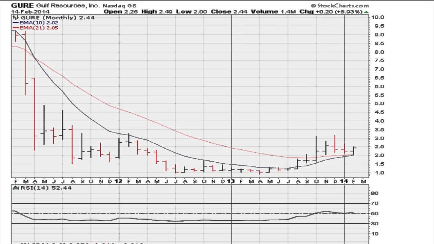The image size is (434, 244).
Task: Click the GURE ticker symbol title
Action: pos(22,6)
